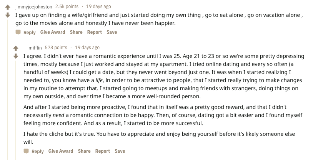Reply to __mifflin's comment

[x=38, y=151]
